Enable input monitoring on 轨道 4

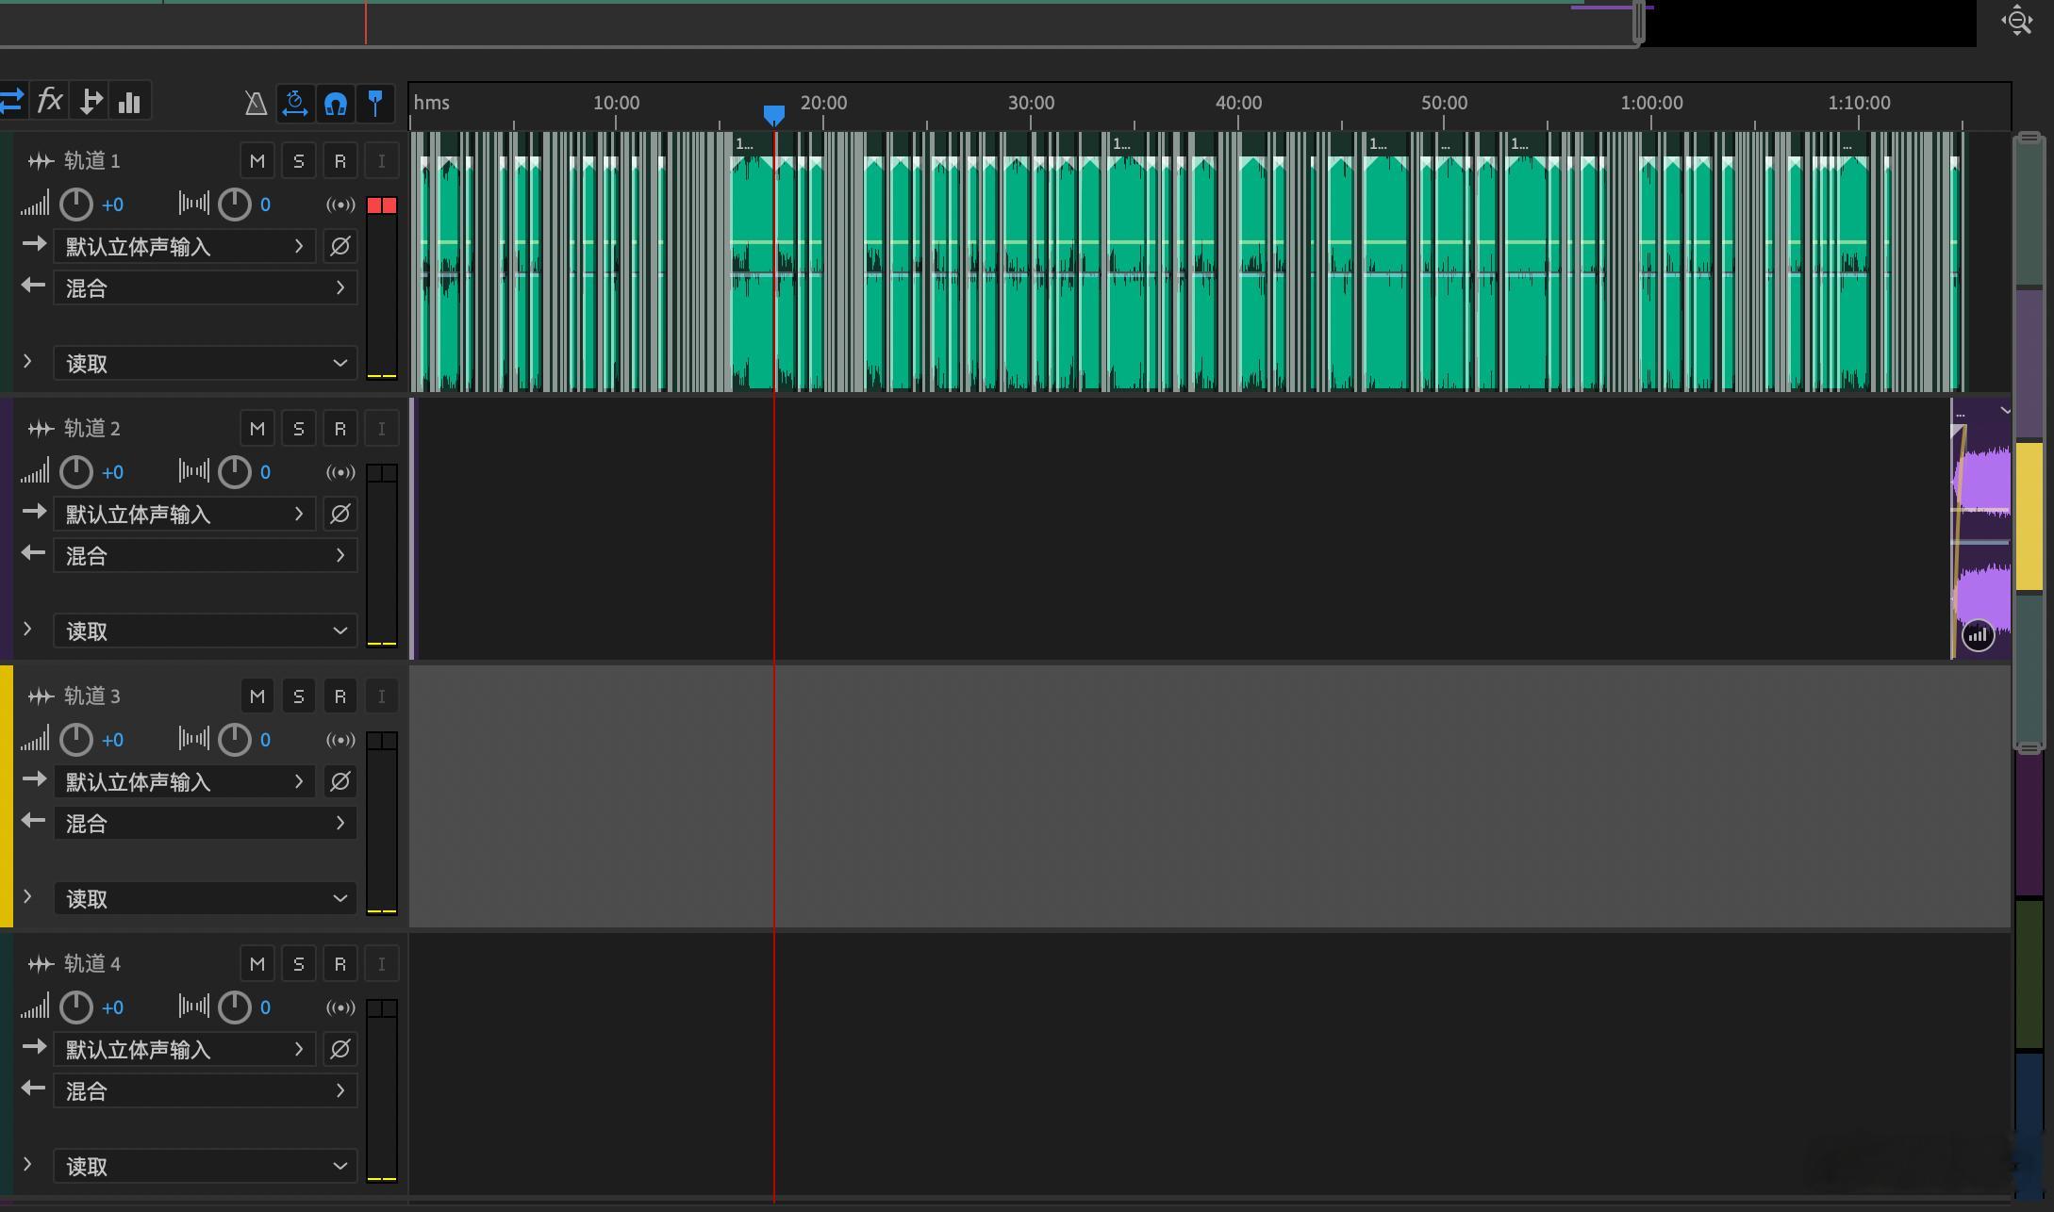coord(382,964)
